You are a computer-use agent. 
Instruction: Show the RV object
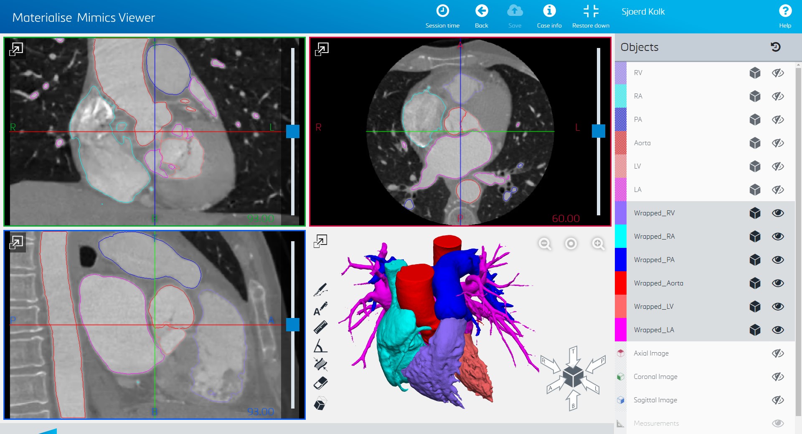click(778, 73)
